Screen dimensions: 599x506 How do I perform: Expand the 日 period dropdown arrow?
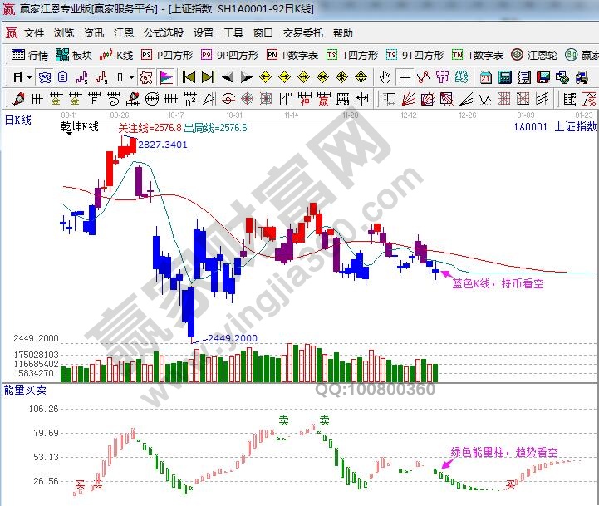tap(30, 77)
